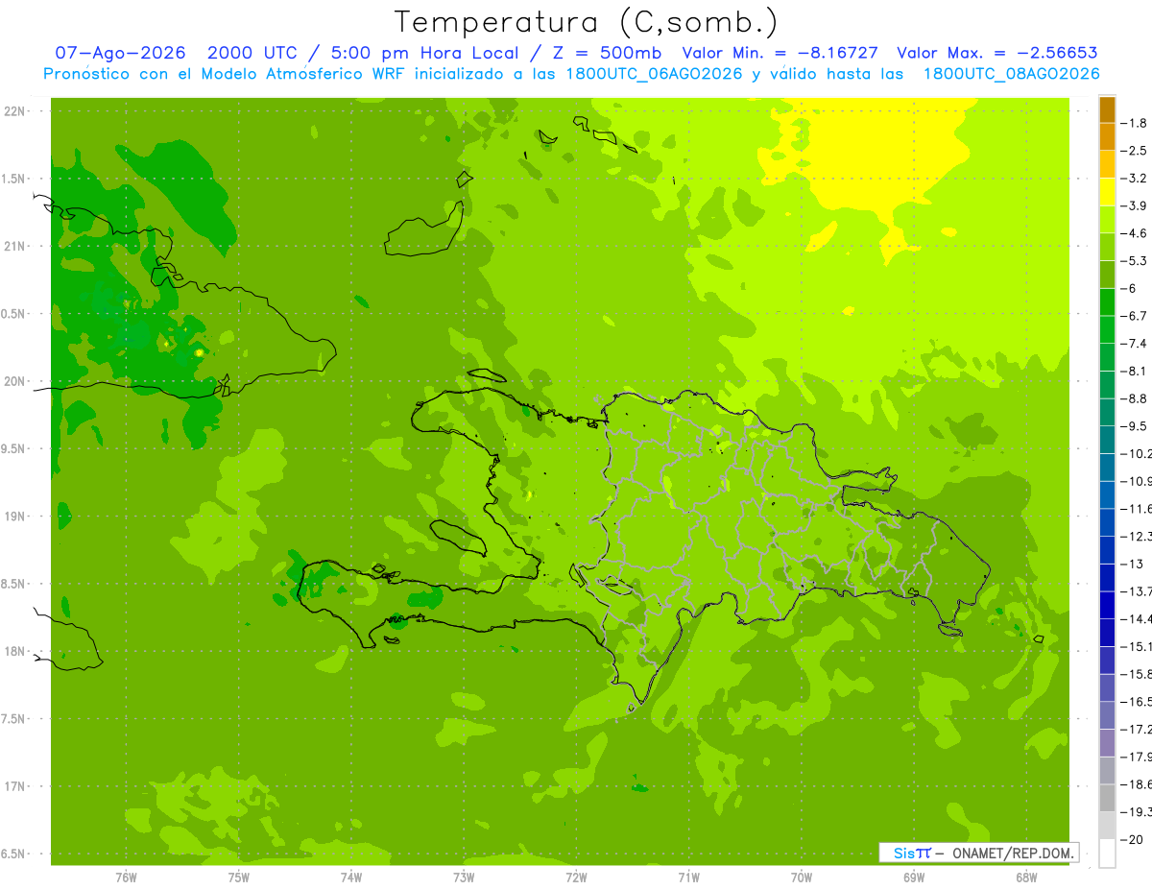Click the 'Valor Max. = -2.56653' readout

(x=997, y=53)
